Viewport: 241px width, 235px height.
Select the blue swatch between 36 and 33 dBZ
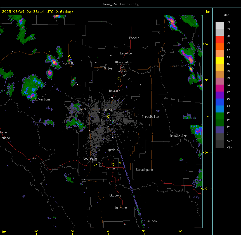220,102
